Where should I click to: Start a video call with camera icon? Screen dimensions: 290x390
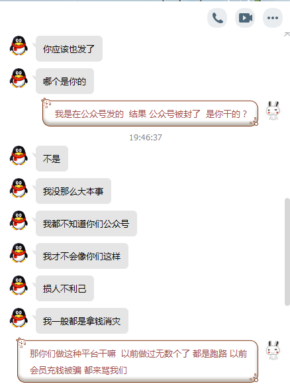[245, 18]
